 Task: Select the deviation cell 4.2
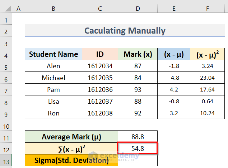coord(174,89)
